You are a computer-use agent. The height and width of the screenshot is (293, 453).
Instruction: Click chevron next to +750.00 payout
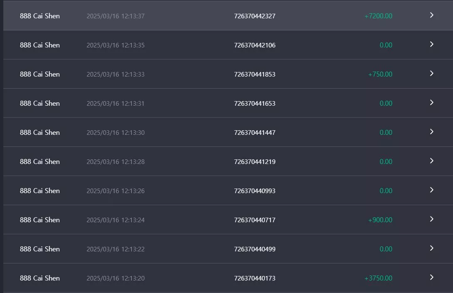click(x=432, y=73)
